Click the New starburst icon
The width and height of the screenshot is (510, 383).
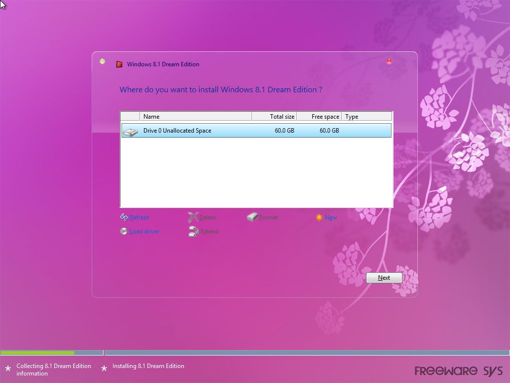pyautogui.click(x=319, y=217)
